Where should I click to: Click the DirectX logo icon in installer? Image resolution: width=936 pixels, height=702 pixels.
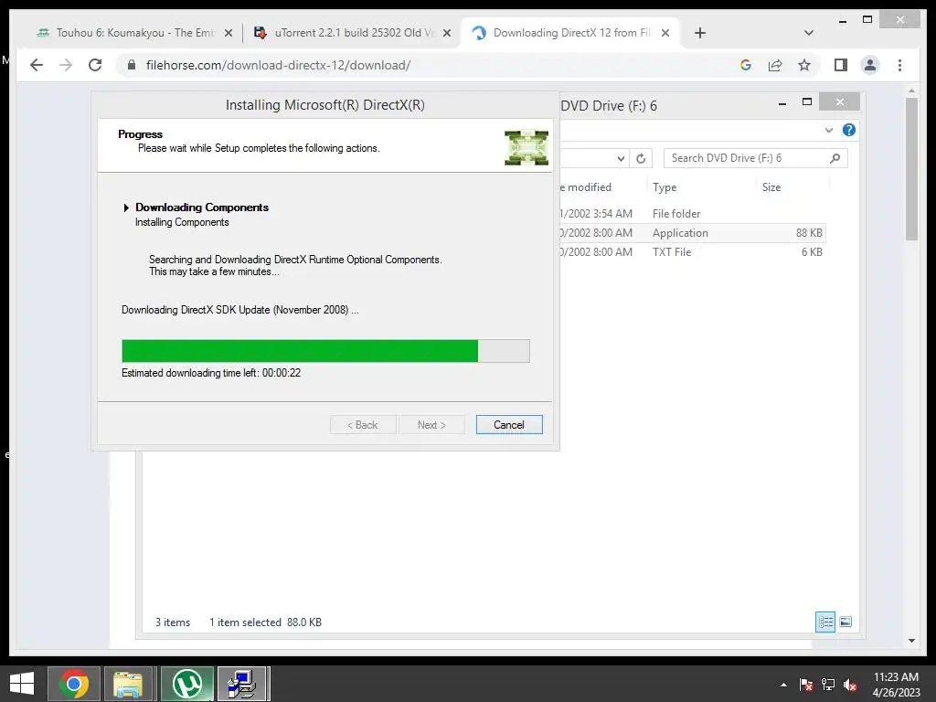526,147
